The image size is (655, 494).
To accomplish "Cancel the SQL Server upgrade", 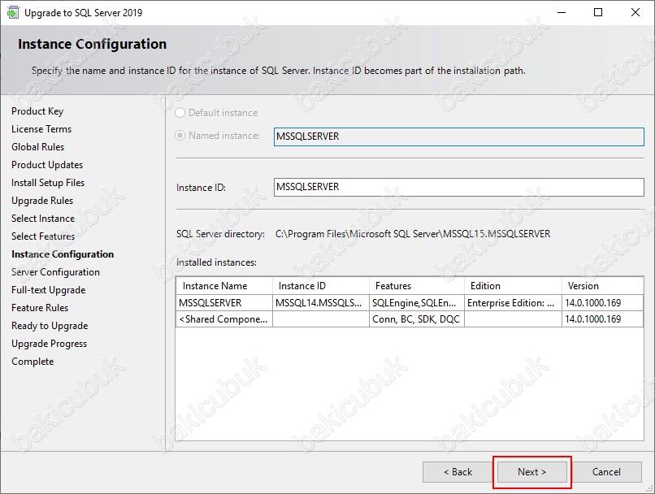I will point(606,472).
